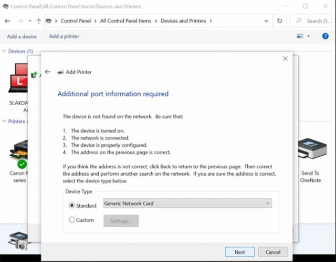The image size is (336, 262).
Task: Click the Device Type group label
Action: click(x=79, y=192)
